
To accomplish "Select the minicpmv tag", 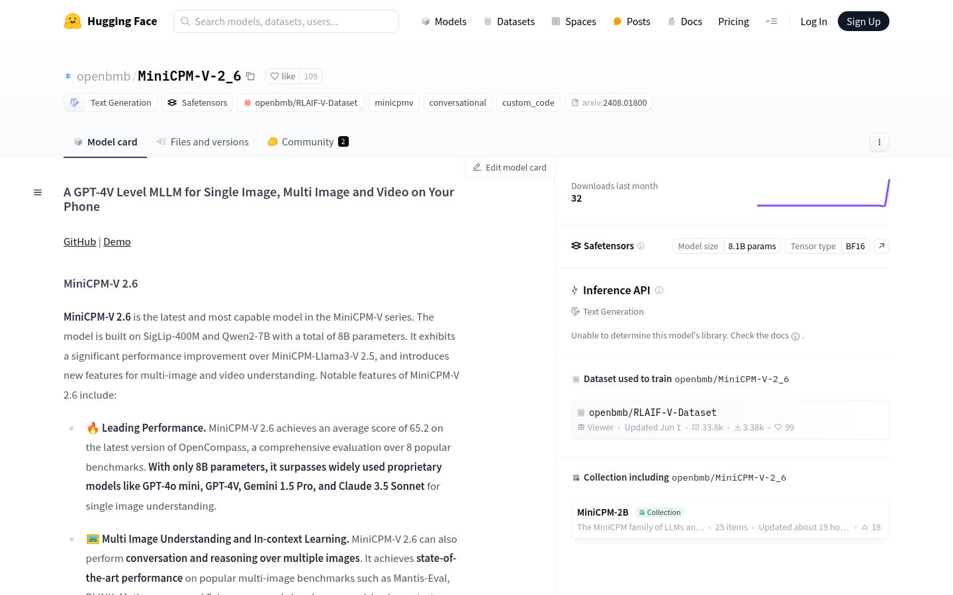I will click(394, 102).
